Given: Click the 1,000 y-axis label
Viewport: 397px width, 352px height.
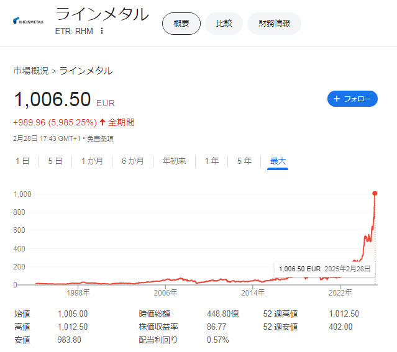Looking at the screenshot, I should tap(22, 194).
